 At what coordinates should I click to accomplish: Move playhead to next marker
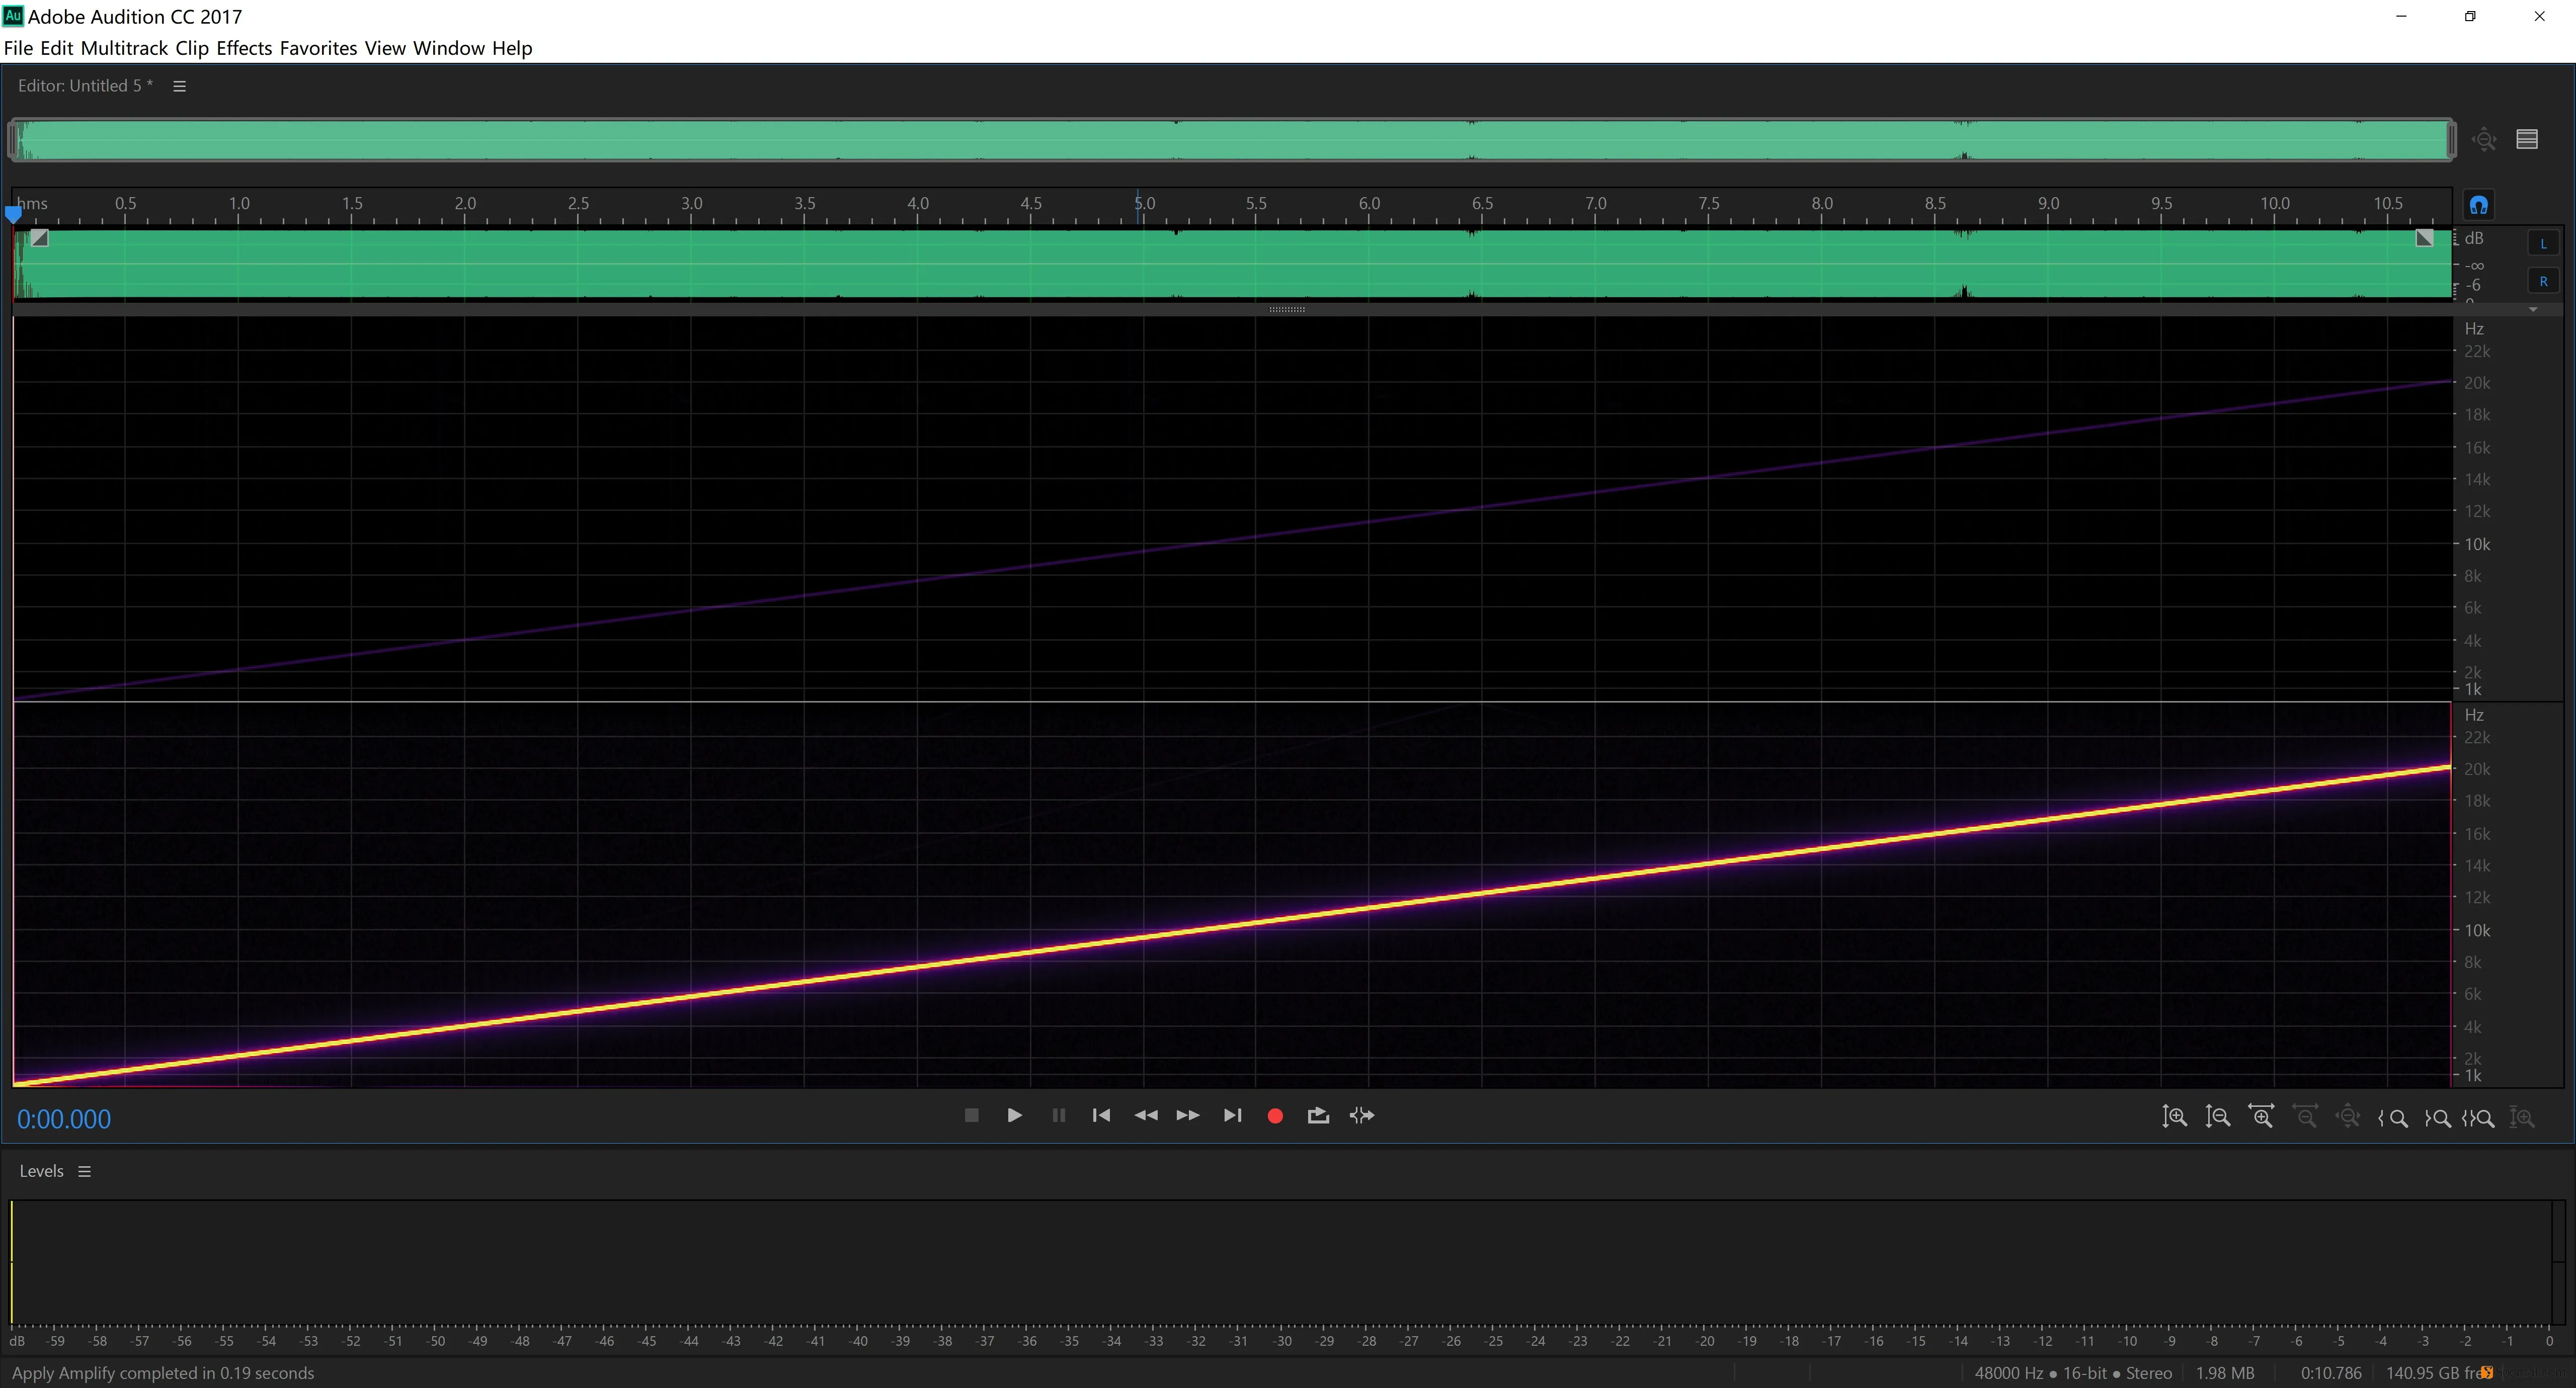1232,1115
